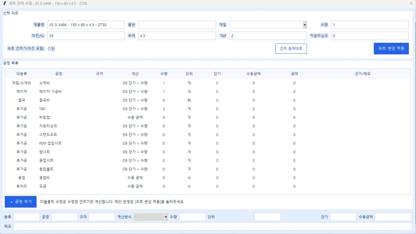Image resolution: width=416 pixels, height=234 pixels.
Task: Select the 카운터싱크 row in process list
Action: point(207,126)
